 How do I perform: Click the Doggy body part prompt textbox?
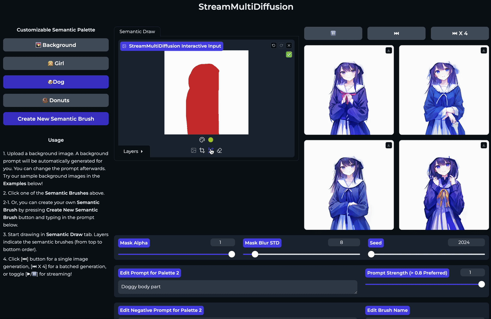238,287
